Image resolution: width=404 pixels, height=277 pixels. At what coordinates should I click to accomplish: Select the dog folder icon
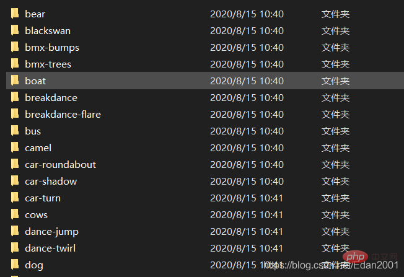point(15,265)
